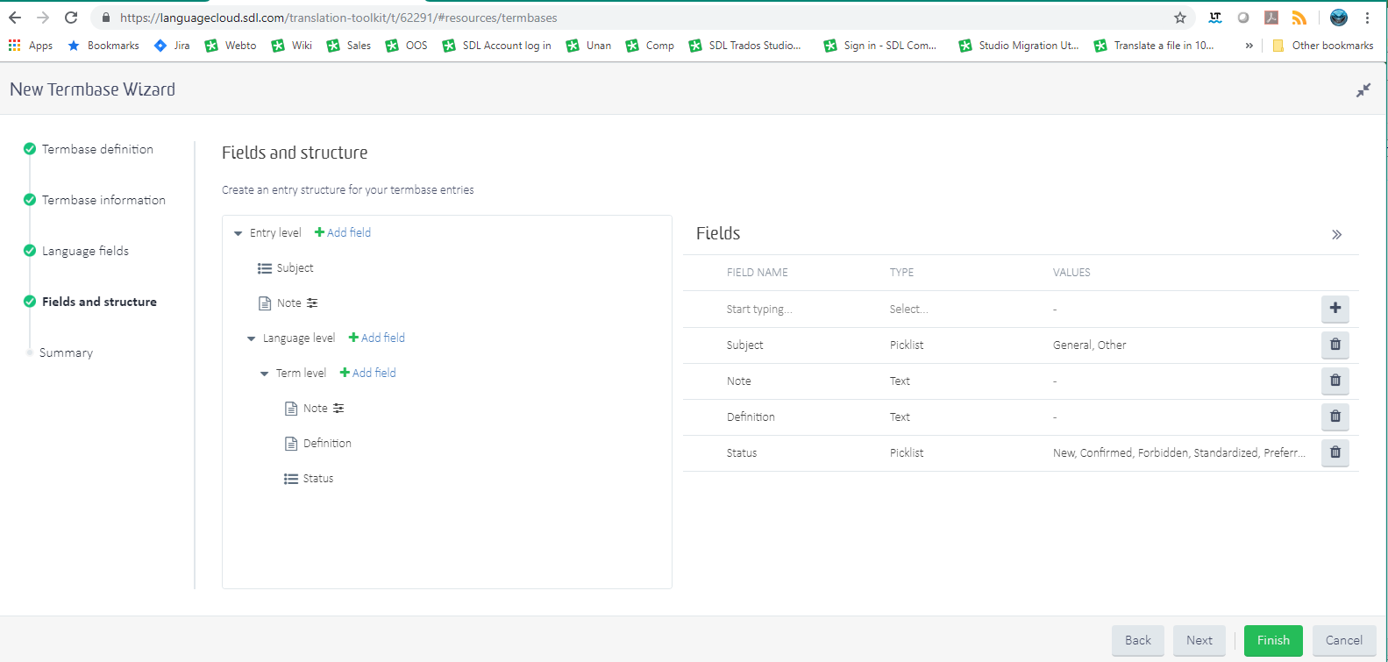Add field at Language level
Screen dimensions: 1388x662
point(377,338)
